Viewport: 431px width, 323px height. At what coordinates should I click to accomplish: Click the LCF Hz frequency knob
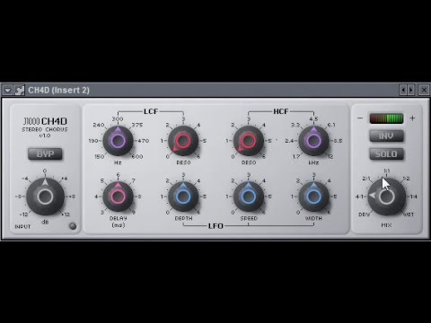(118, 141)
